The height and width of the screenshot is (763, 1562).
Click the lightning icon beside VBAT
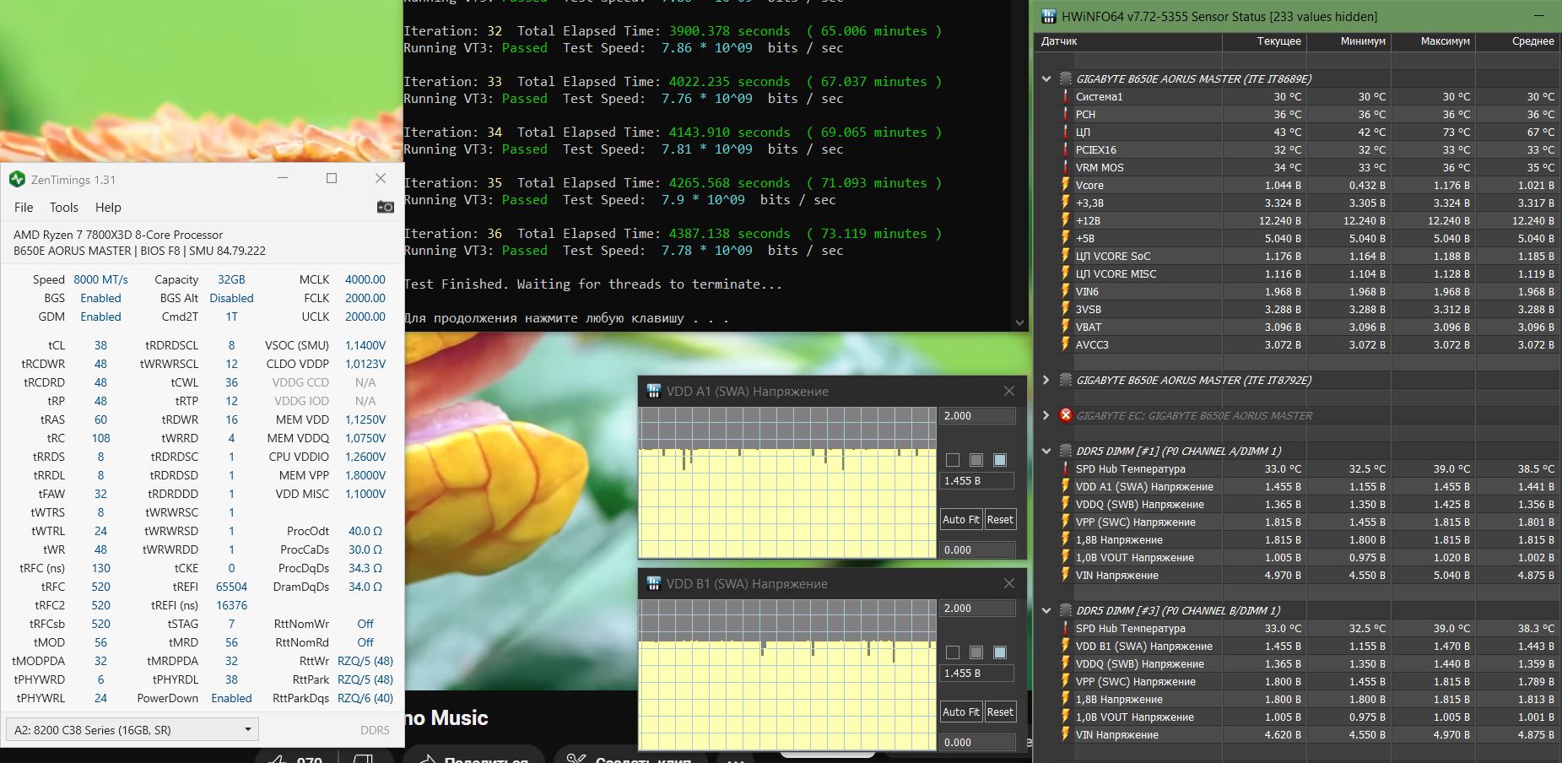1066,327
